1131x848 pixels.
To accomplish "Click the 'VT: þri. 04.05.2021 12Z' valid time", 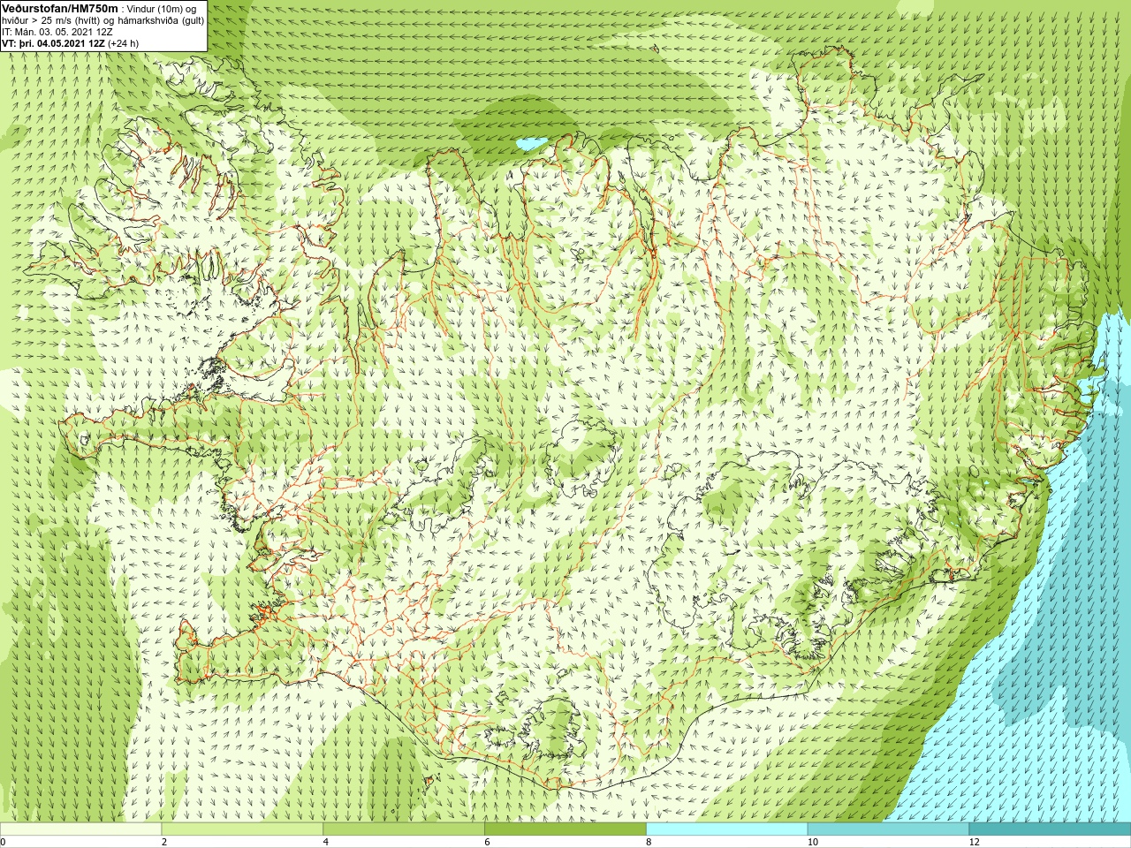I will (x=54, y=43).
